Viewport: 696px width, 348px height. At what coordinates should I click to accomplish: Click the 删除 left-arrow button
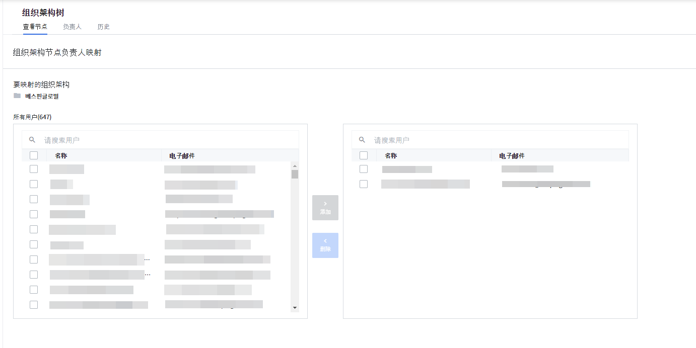325,245
